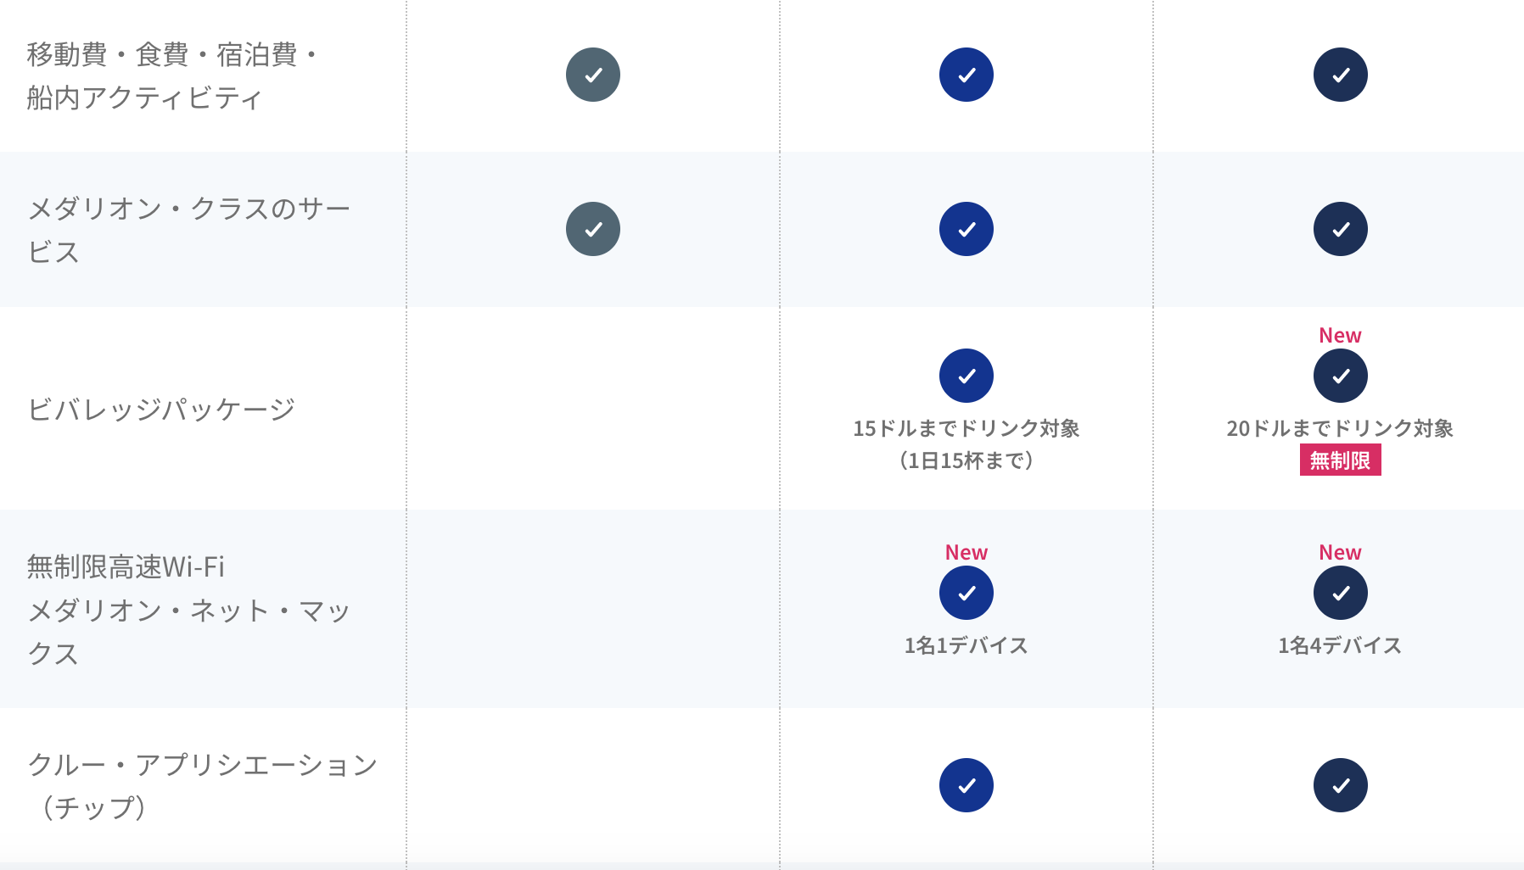The image size is (1524, 870).
Task: Click the pink 無制限 badge
Action: [1340, 460]
